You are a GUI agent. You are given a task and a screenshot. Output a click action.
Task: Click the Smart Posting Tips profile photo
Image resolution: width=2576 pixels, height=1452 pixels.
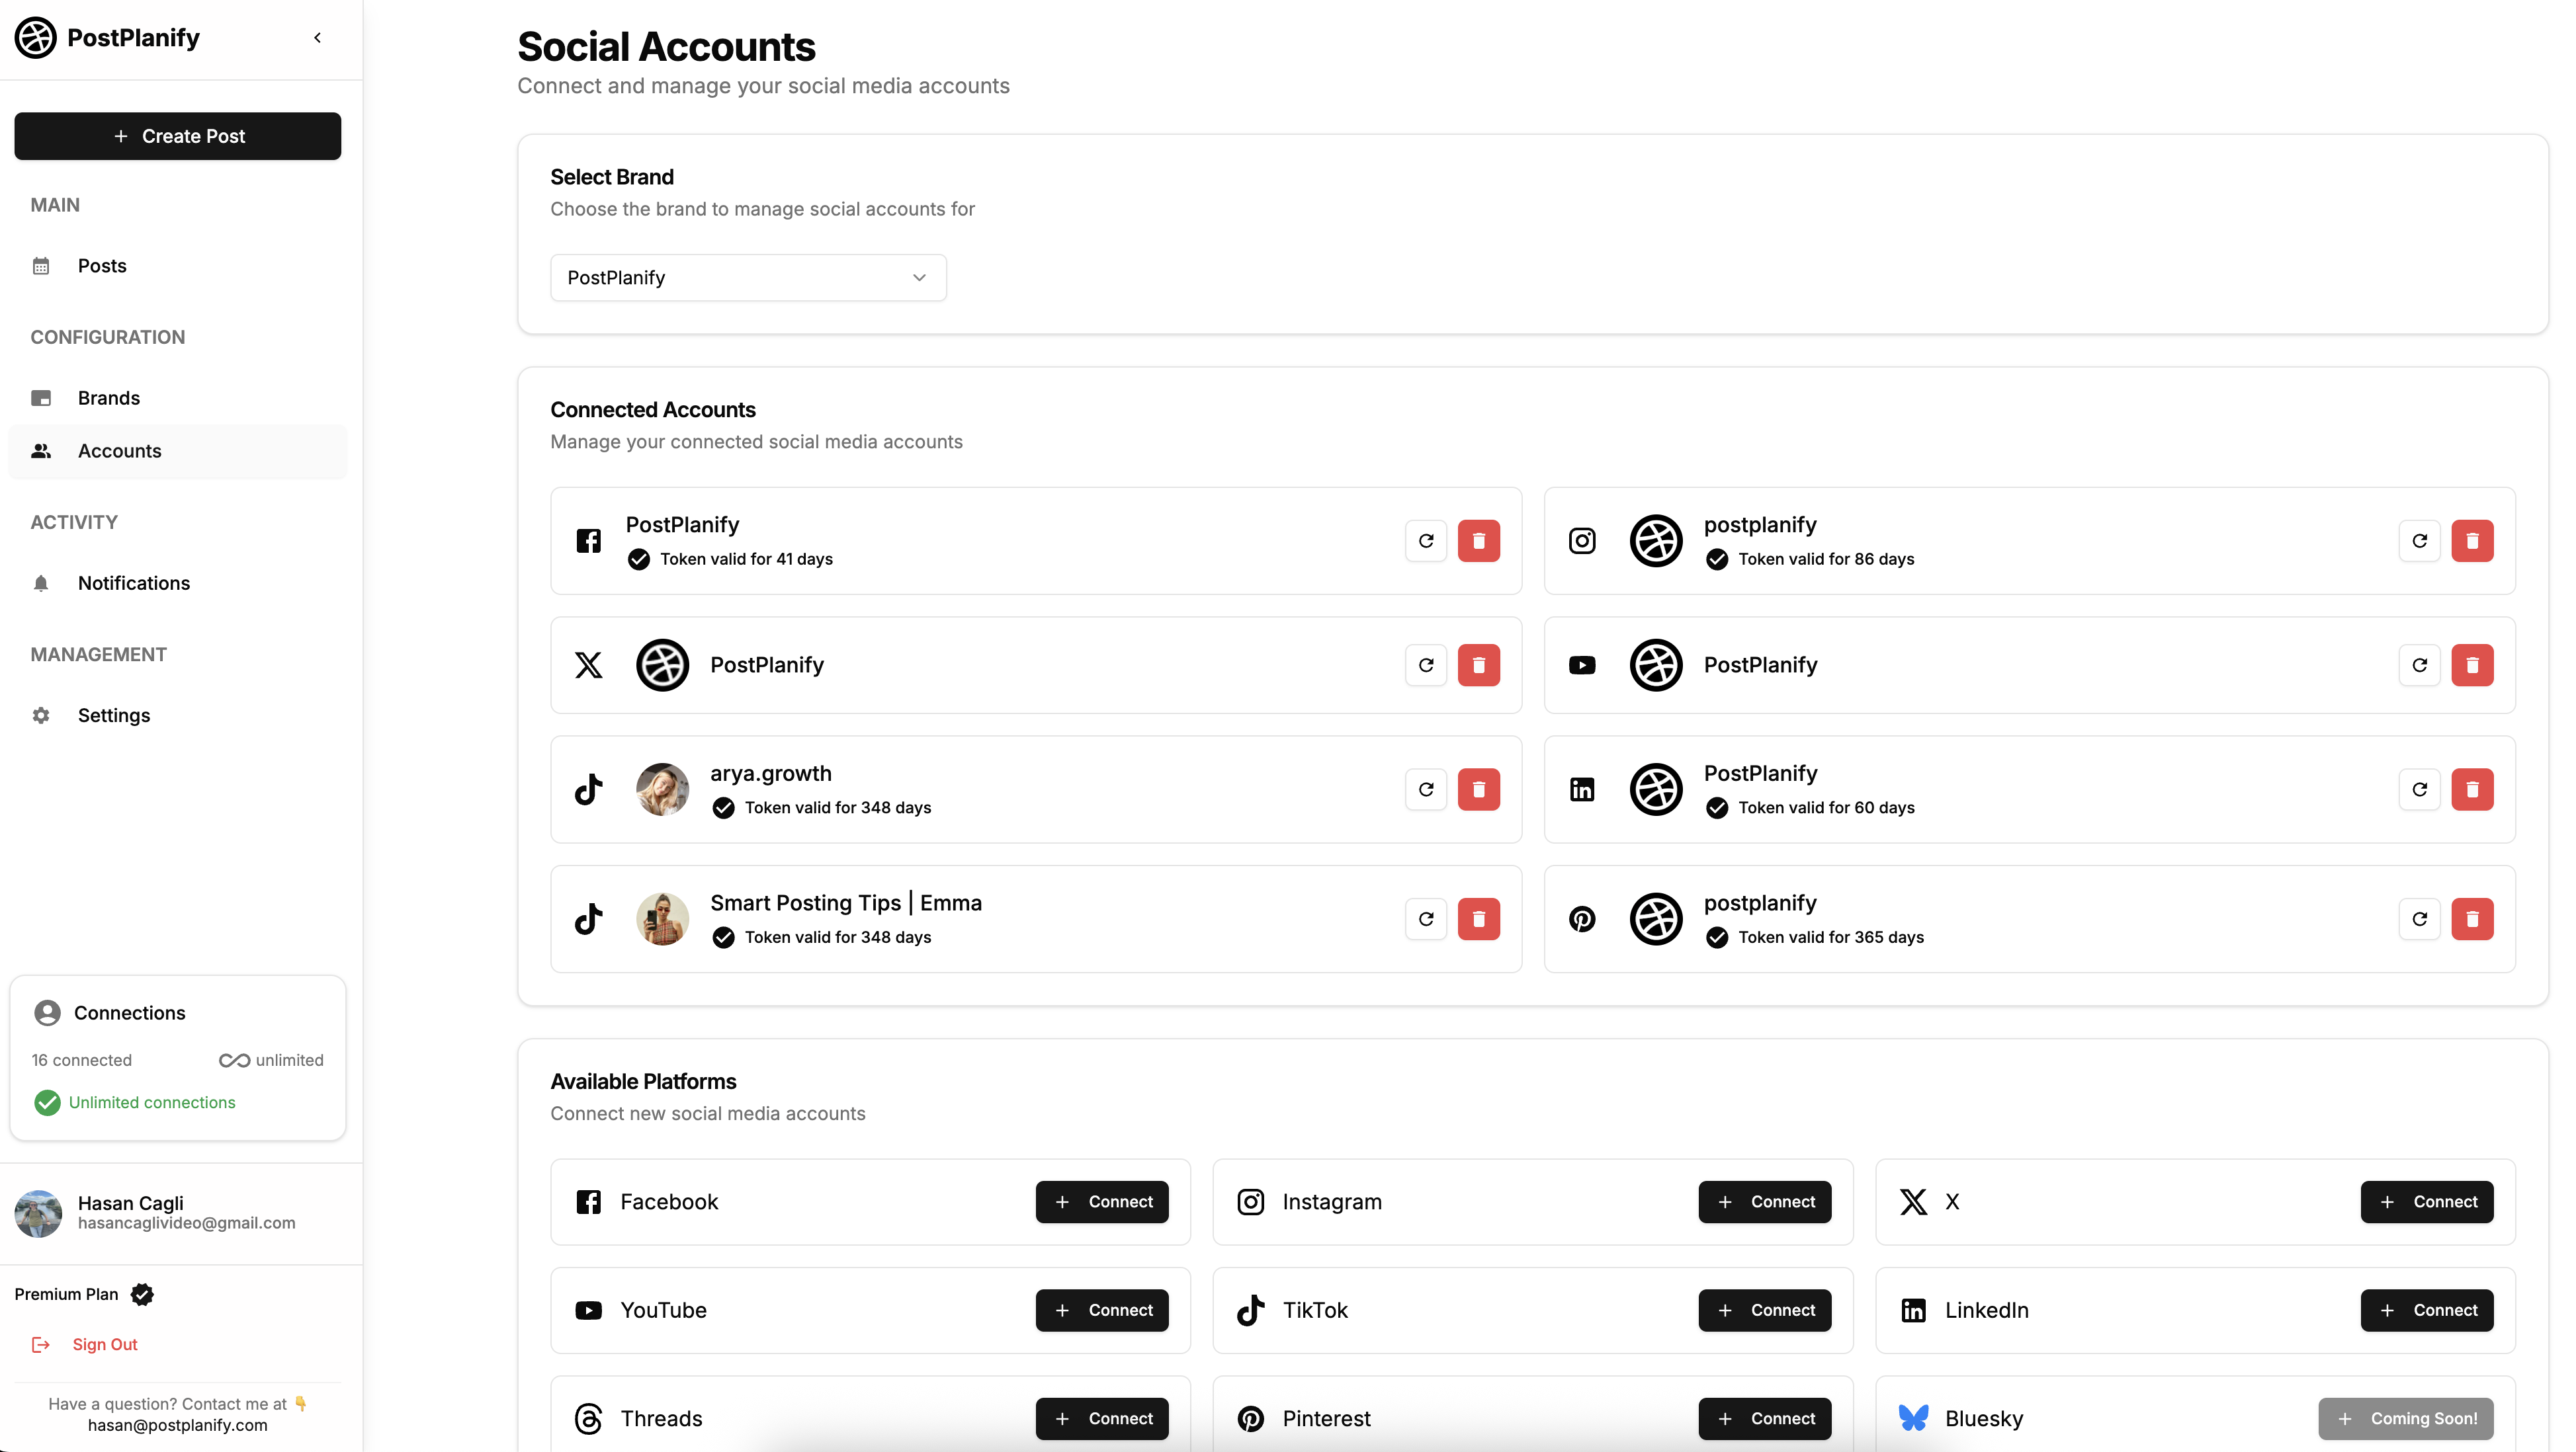(662, 919)
